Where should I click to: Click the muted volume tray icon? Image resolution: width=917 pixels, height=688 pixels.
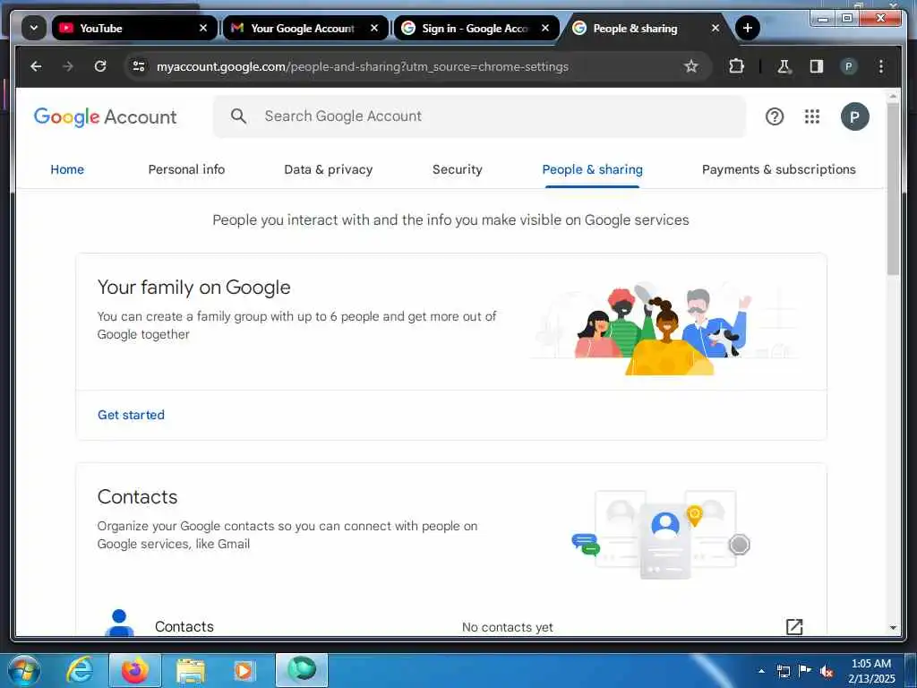coord(827,671)
